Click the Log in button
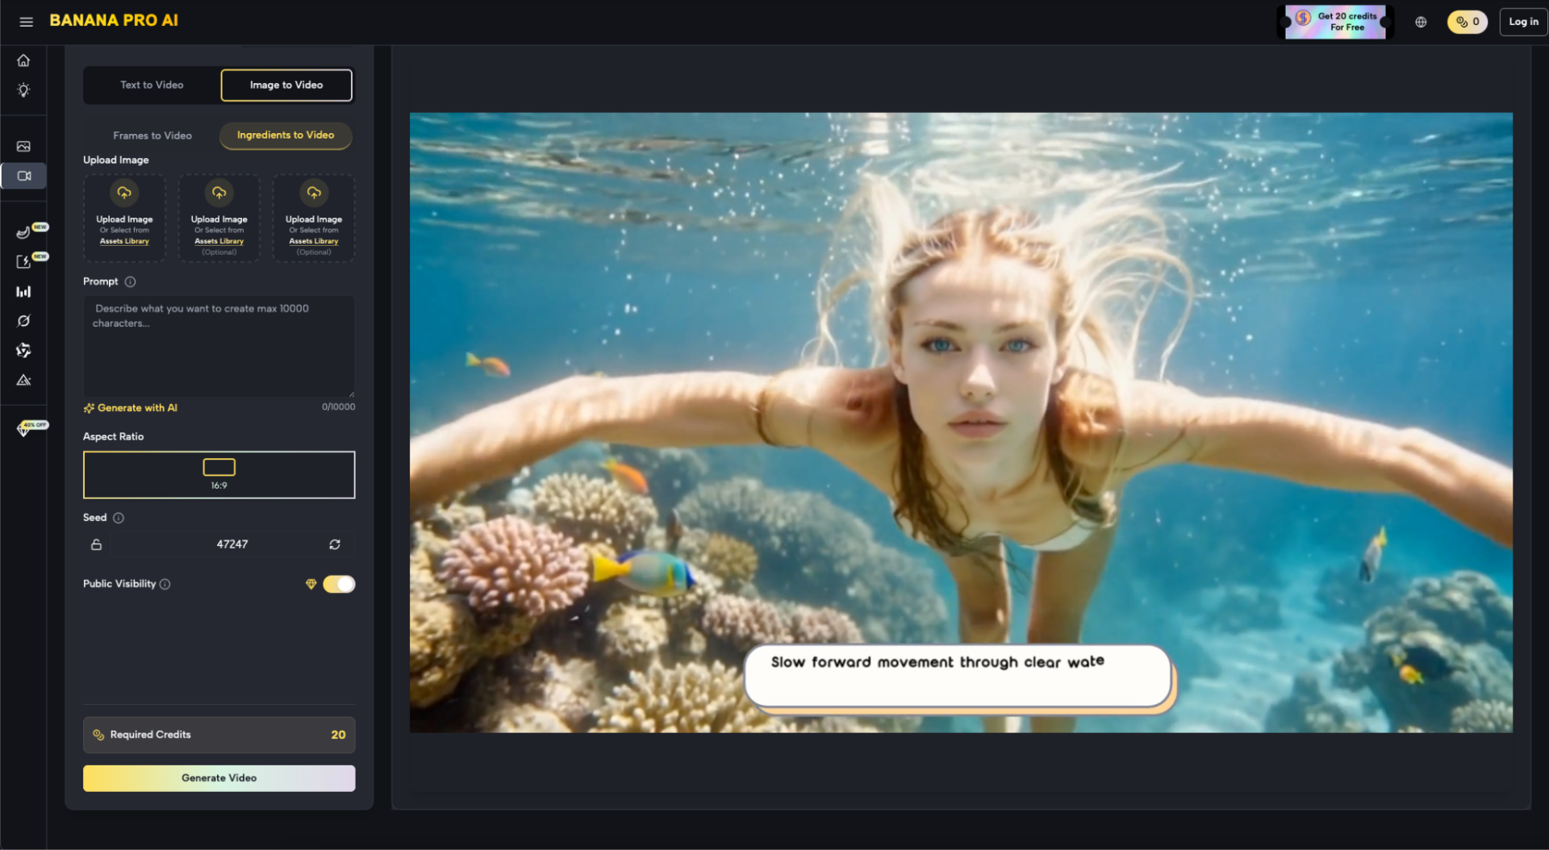 click(x=1522, y=22)
